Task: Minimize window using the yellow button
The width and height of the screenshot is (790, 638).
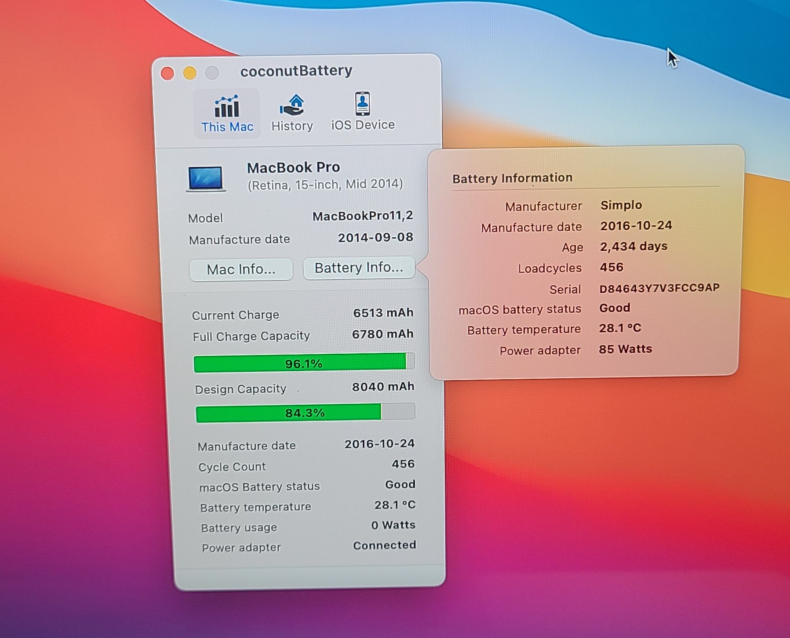Action: pyautogui.click(x=190, y=73)
